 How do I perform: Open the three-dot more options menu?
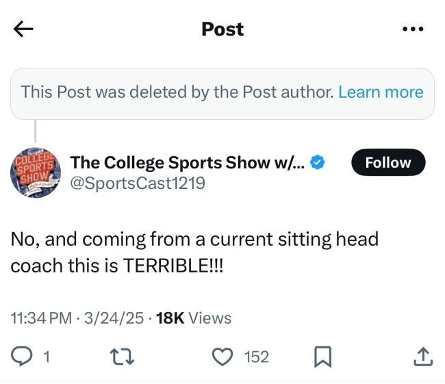[x=413, y=29]
